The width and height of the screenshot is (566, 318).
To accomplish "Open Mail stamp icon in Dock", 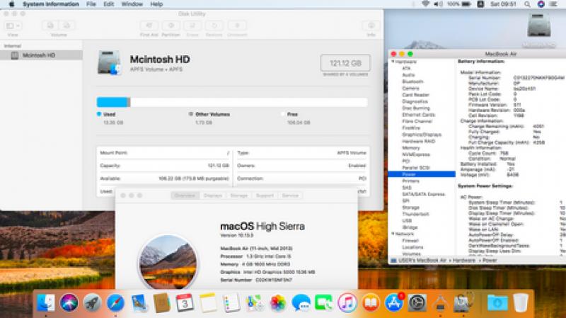I will click(139, 302).
